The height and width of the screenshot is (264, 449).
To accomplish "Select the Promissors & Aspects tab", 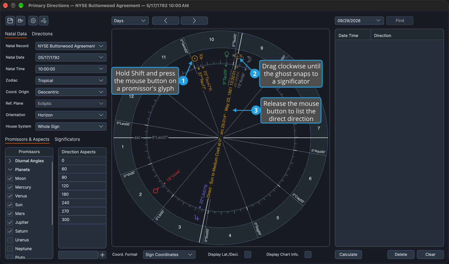I will pos(27,139).
